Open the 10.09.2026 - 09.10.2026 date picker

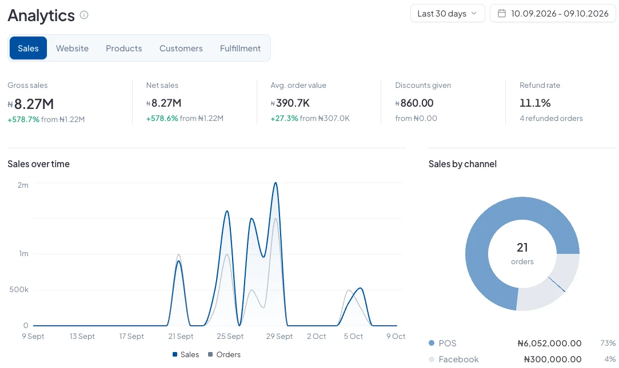click(553, 13)
